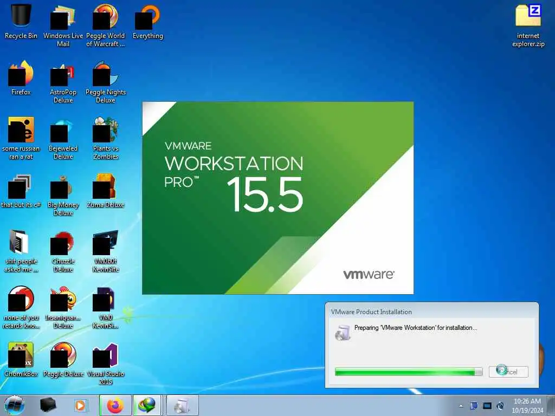Select the ChomikBox desktop shortcut
555x416 pixels.
coord(21,360)
